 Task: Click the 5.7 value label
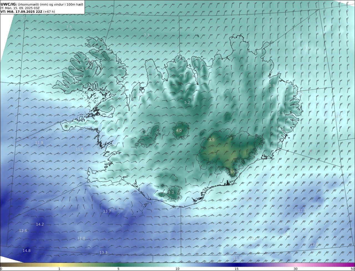[281, 114]
